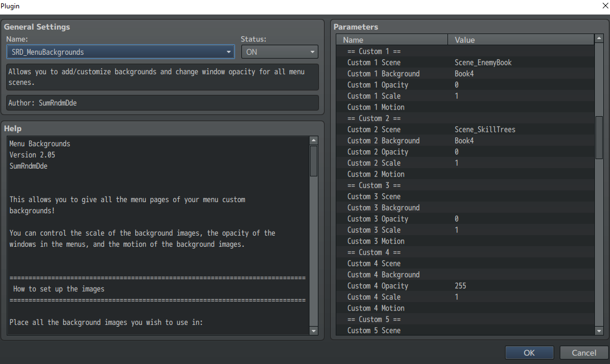Click Parameters scrollbar down arrow
This screenshot has height=364, width=610.
(599, 331)
